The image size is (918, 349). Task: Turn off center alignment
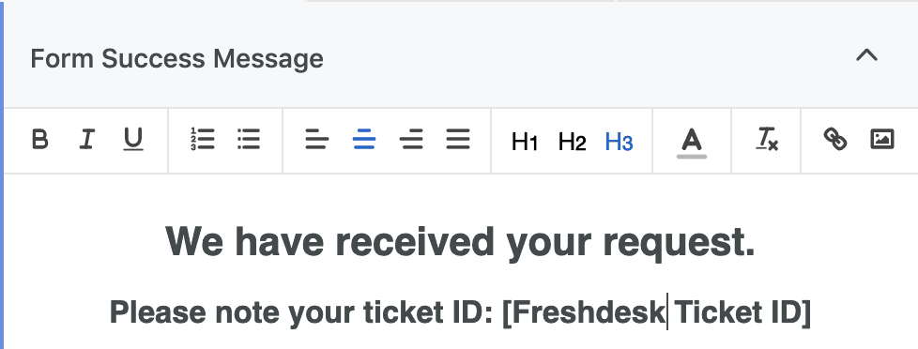tap(364, 141)
